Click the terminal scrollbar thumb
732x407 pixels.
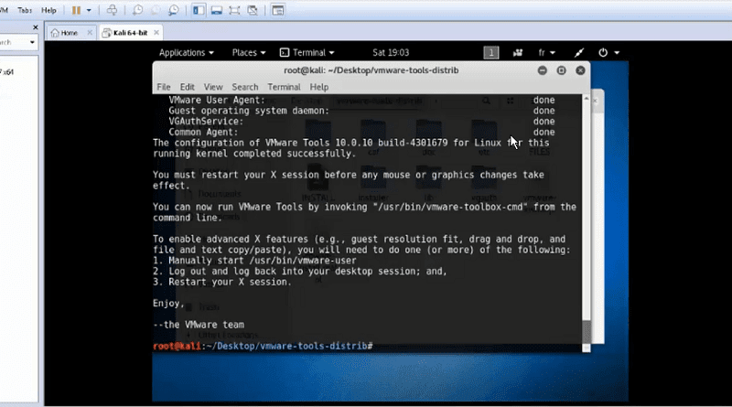[587, 331]
